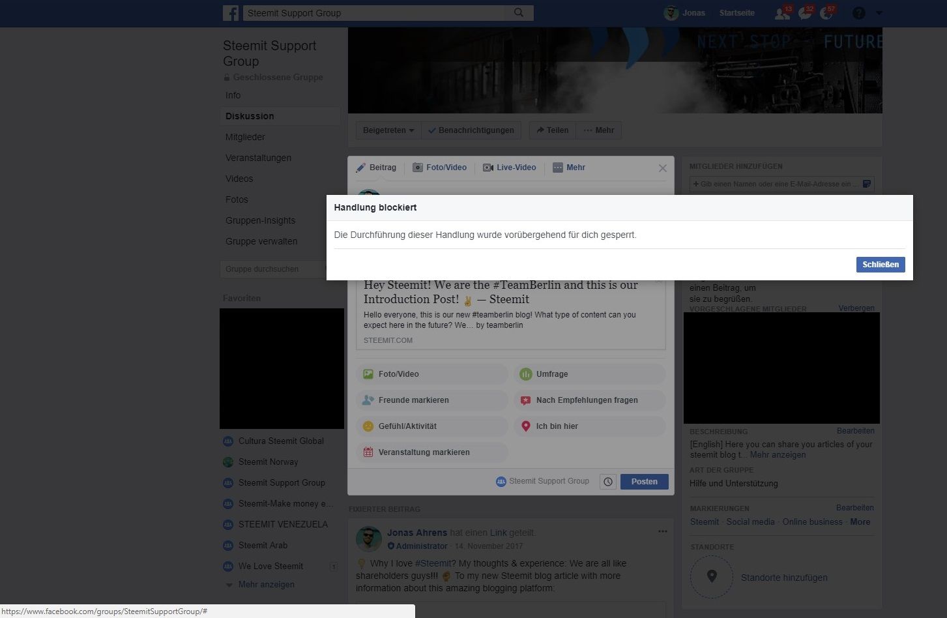
Task: Click Jonas Ahrens author name
Action: tap(417, 533)
